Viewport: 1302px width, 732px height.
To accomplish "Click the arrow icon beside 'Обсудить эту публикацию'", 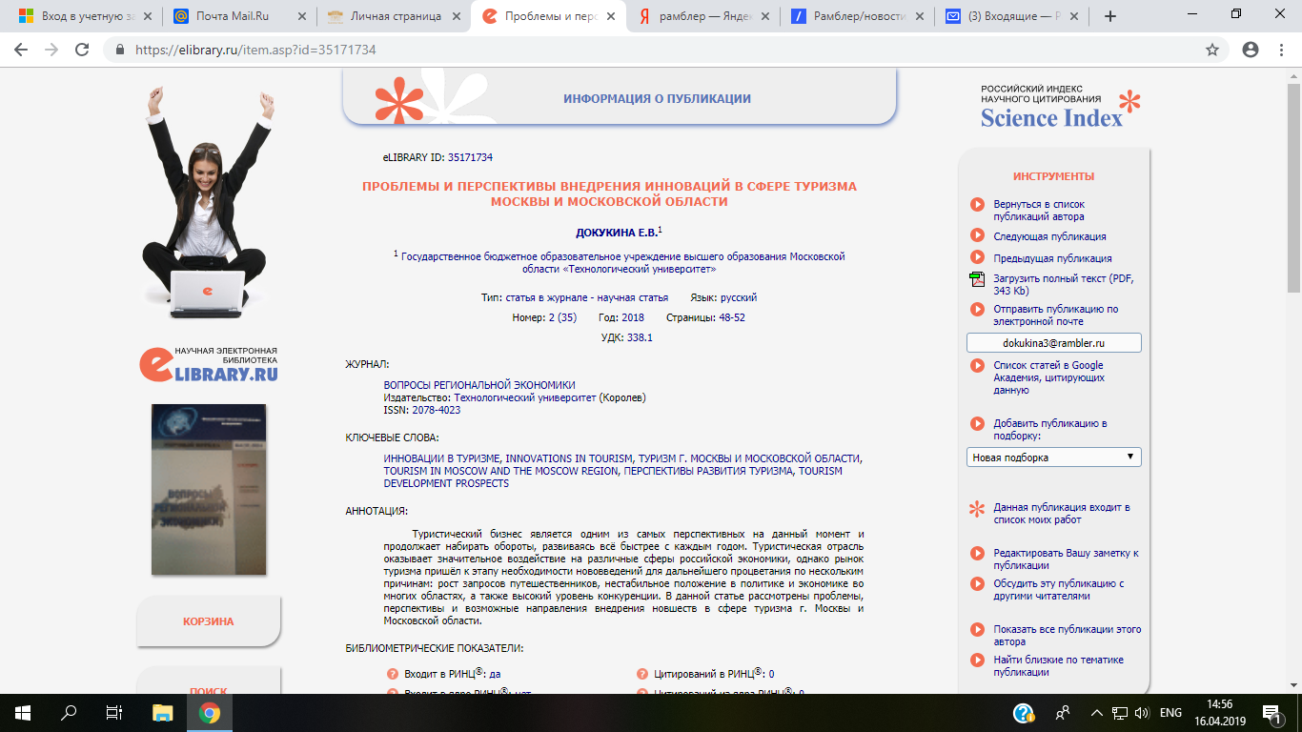I will coord(977,583).
